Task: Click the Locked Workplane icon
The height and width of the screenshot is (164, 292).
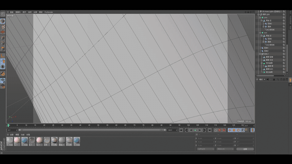Action: pos(3,81)
